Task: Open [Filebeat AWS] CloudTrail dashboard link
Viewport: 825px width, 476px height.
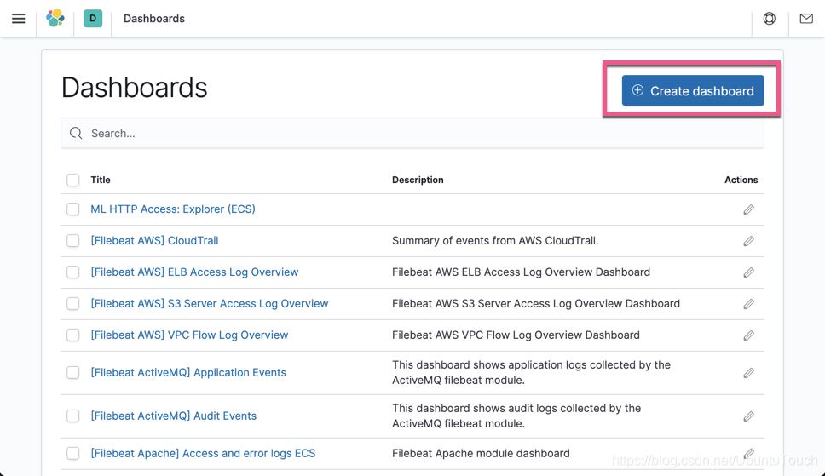Action: tap(154, 240)
